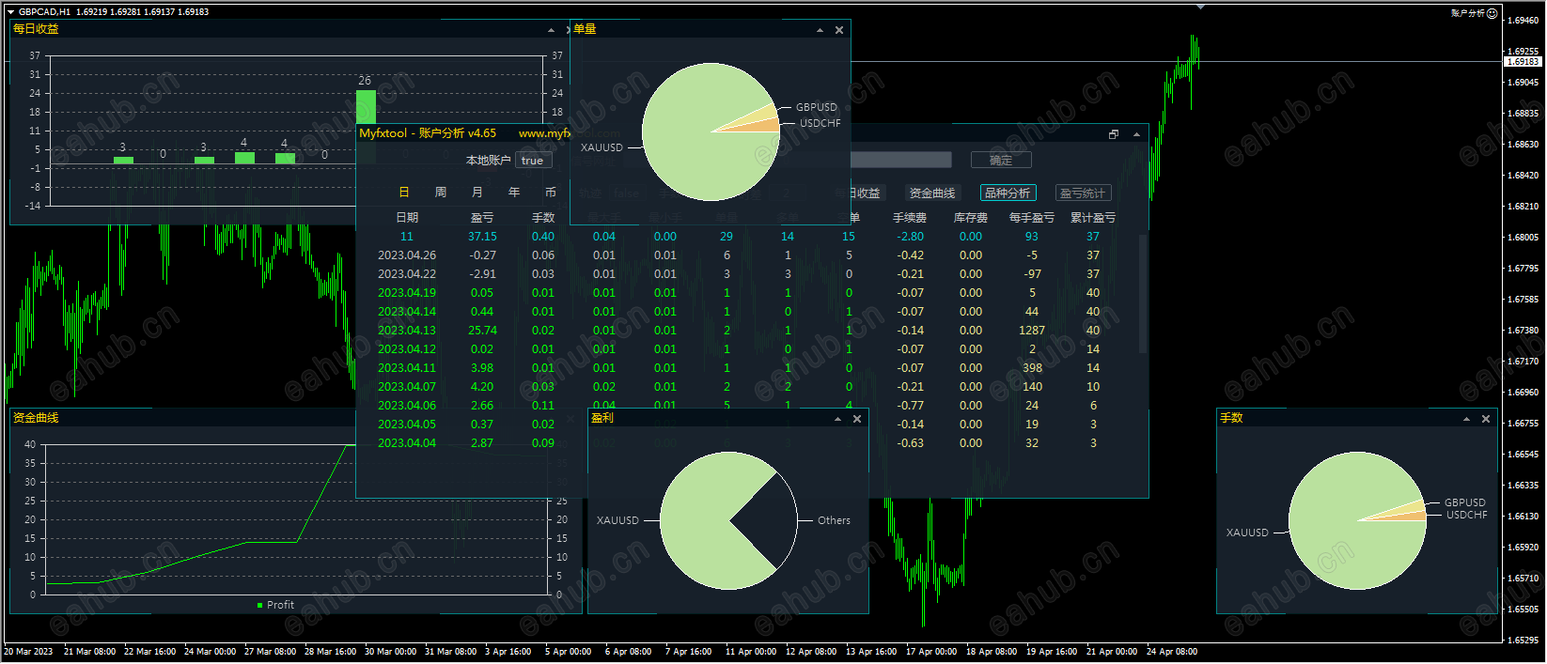Switch to the 月 period tab
This screenshot has width=1547, height=664.
477,193
